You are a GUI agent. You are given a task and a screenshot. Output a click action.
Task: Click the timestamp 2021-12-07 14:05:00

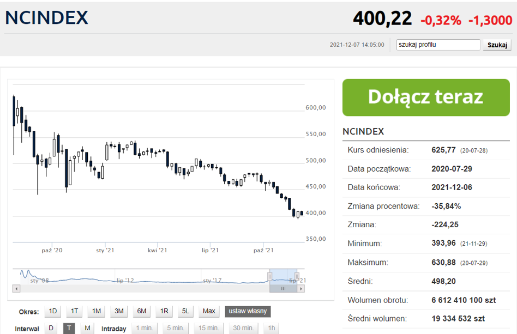pos(357,45)
